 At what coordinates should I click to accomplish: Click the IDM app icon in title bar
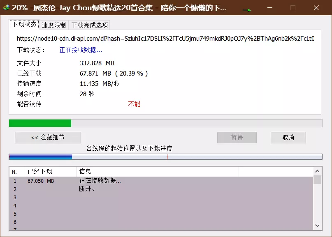[x=6, y=8]
